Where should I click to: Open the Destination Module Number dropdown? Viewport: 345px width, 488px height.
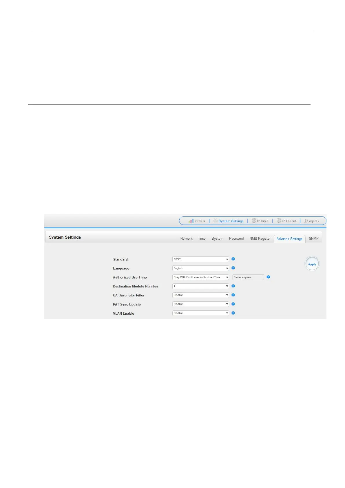coord(200,286)
